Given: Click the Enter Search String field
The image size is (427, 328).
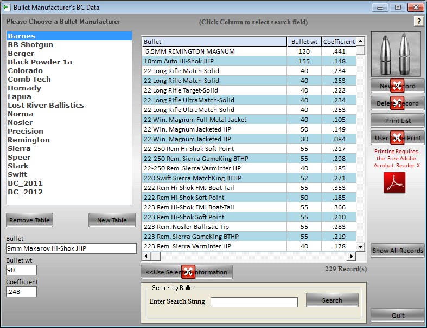Looking at the screenshot, I should 254,302.
